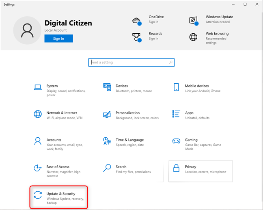Click 'Wi-Fi, airplane mode, VPN' description

[x=65, y=118]
